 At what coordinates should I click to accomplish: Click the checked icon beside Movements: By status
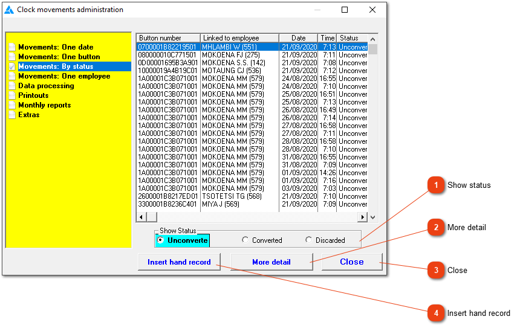12,66
